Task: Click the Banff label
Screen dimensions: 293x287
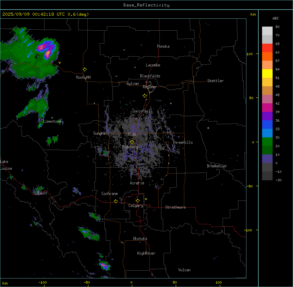Action: tap(42, 193)
